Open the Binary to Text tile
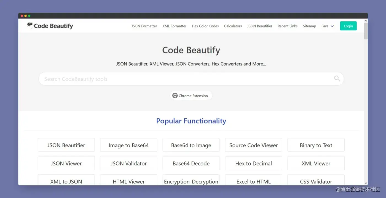The width and height of the screenshot is (386, 198). 316,145
